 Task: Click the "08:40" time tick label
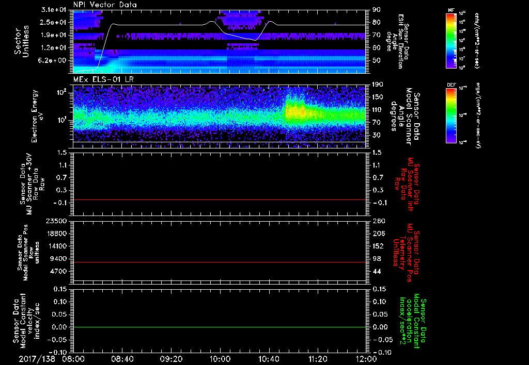coord(122,359)
